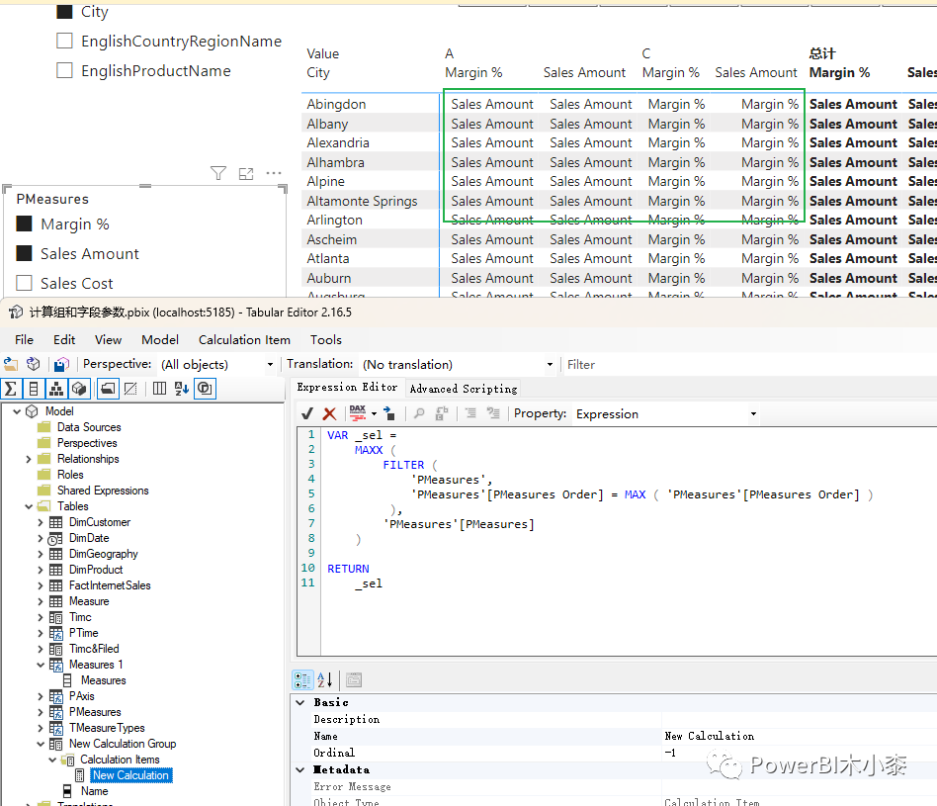
Task: Collapse the Measures 1 table
Action: tap(41, 665)
